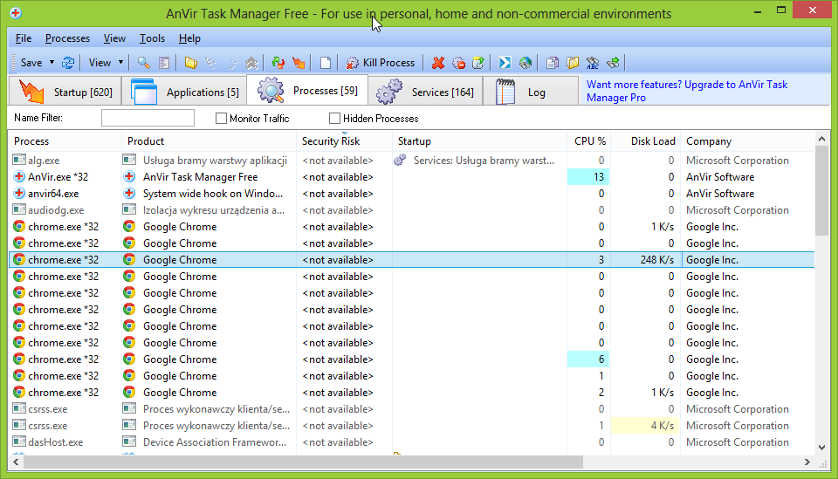Click the gear icon in alg.exe Startup cell

coord(400,160)
